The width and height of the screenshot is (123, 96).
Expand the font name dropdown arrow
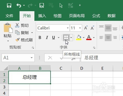68,28
